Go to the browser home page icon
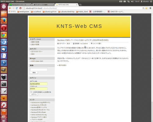This screenshot has width=153, height=122. tap(21, 8)
